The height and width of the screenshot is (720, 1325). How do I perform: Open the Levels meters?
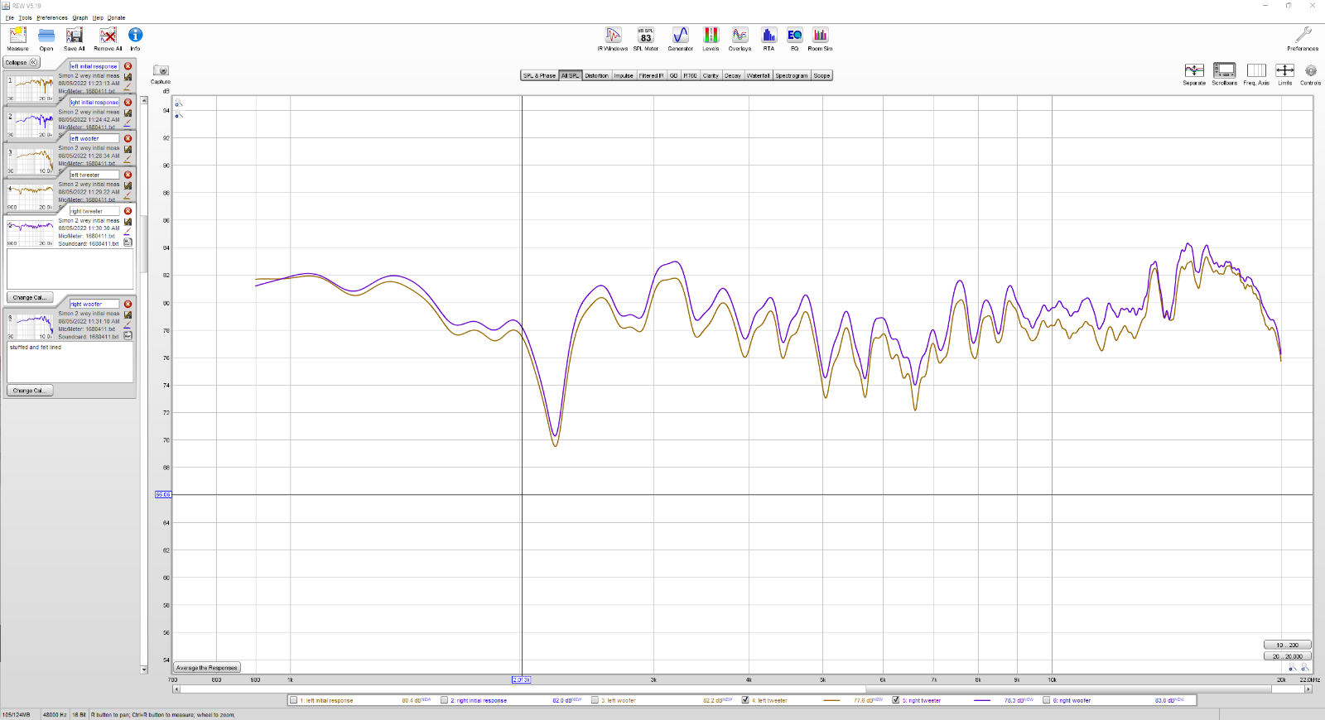click(711, 38)
